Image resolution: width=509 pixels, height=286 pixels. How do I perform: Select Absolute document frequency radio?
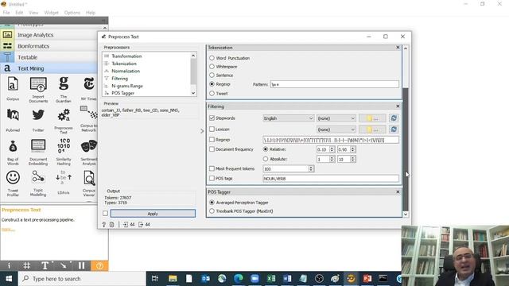[266, 159]
